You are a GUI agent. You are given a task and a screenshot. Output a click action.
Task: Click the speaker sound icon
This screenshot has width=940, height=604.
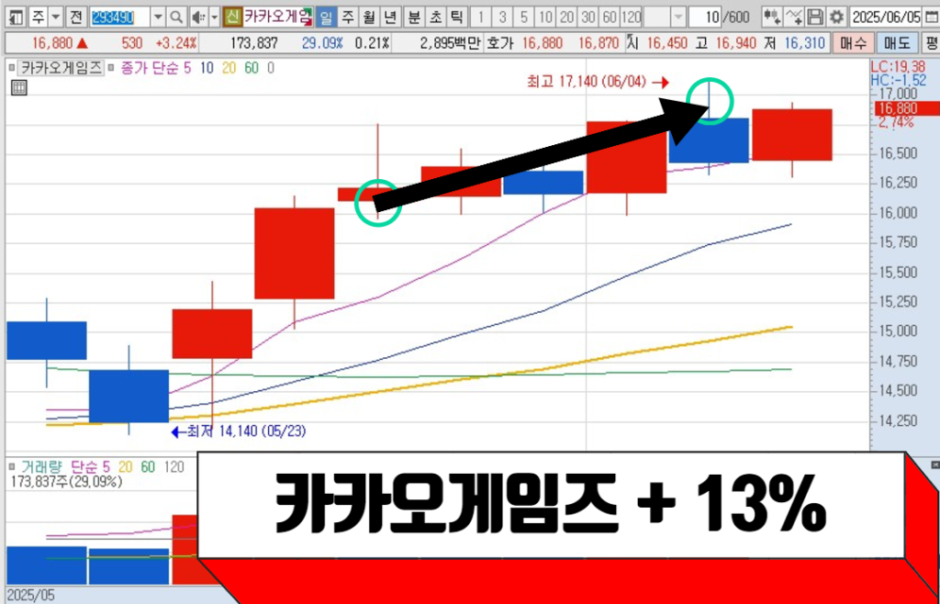(x=198, y=17)
